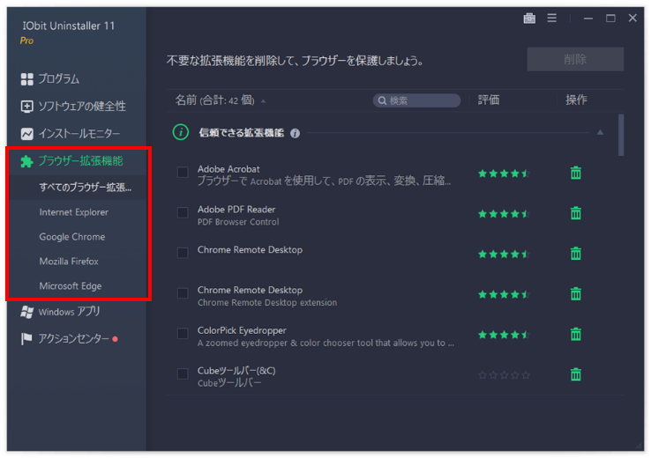This screenshot has height=458, width=651.
Task: Select ColorPick Eyedropper checkbox
Action: click(183, 334)
